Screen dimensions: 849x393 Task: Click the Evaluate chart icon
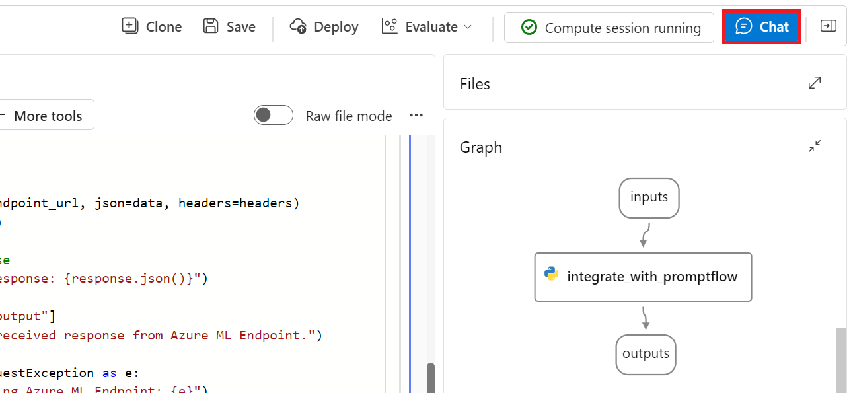coord(389,26)
